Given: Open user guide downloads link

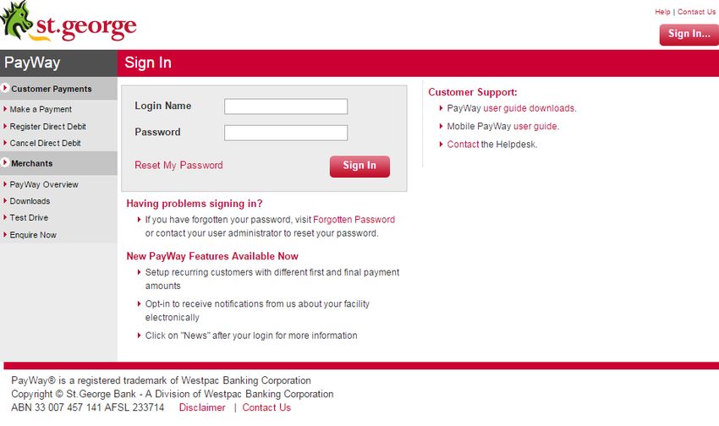Looking at the screenshot, I should point(530,108).
